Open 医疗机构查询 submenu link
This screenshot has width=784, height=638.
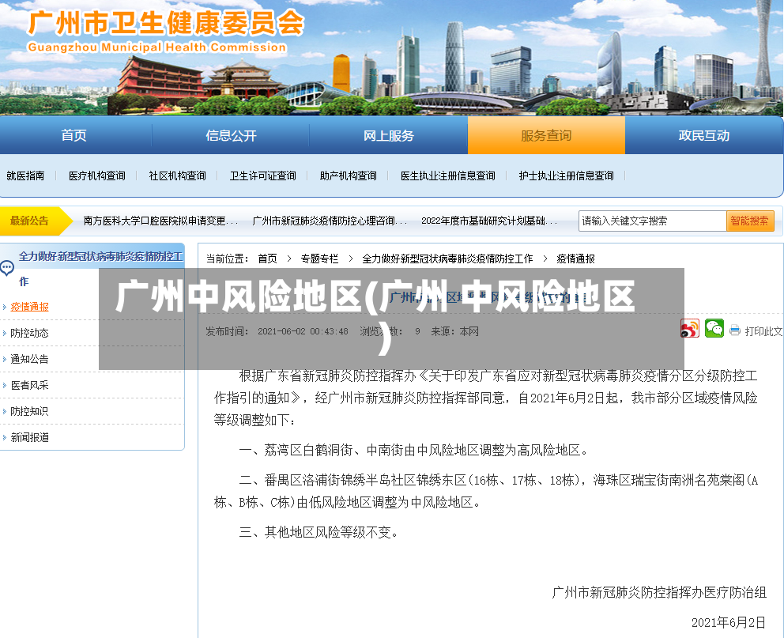pyautogui.click(x=97, y=176)
